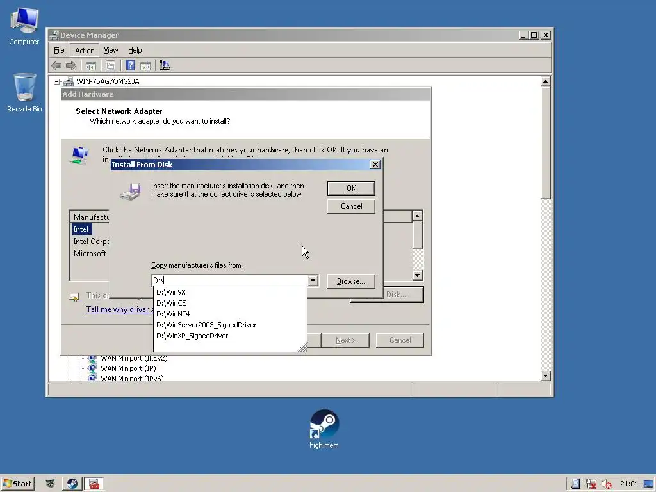This screenshot has width=656, height=492.
Task: Click the floppy disk icon in Install From Disk
Action: pyautogui.click(x=131, y=192)
